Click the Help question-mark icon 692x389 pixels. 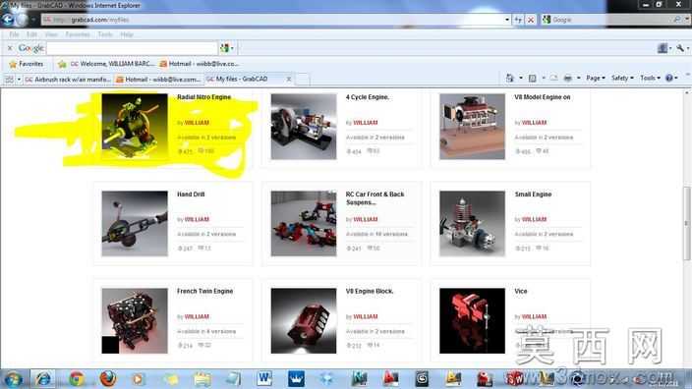(669, 78)
